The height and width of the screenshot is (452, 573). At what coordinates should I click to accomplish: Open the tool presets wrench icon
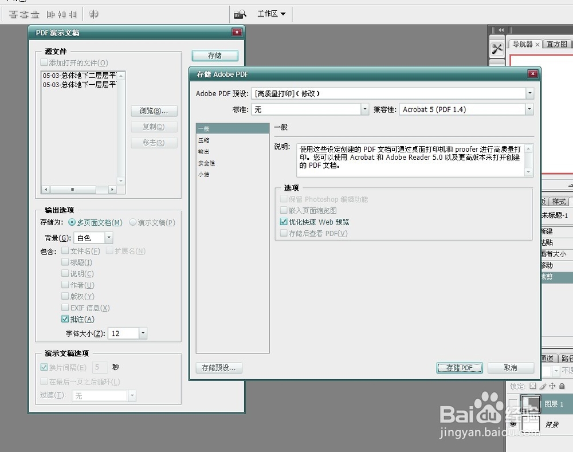497,49
